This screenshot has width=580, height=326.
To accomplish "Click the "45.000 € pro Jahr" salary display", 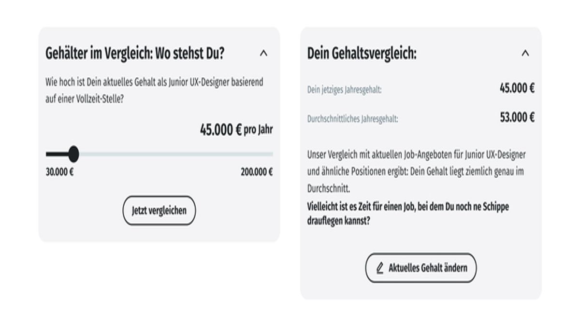I will tap(236, 130).
